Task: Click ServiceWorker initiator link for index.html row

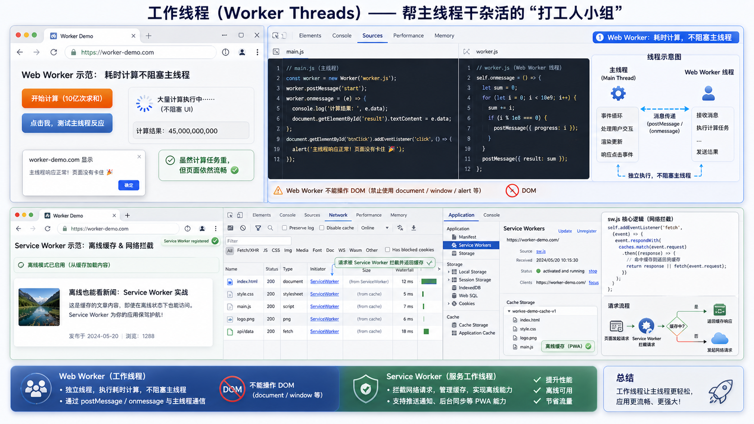Action: pos(325,282)
